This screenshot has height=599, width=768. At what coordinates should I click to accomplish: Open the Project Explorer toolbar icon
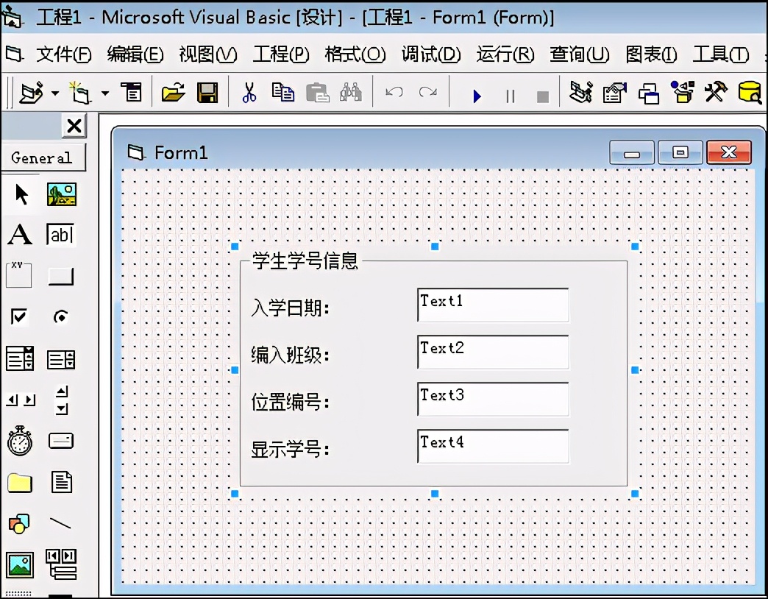point(581,91)
